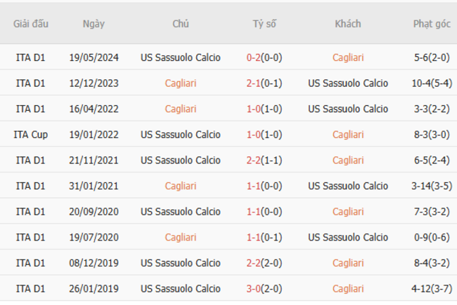Open US Sassuolo Calcio in the 31/01/2021 row
This screenshot has height=305, width=457.
click(x=348, y=186)
